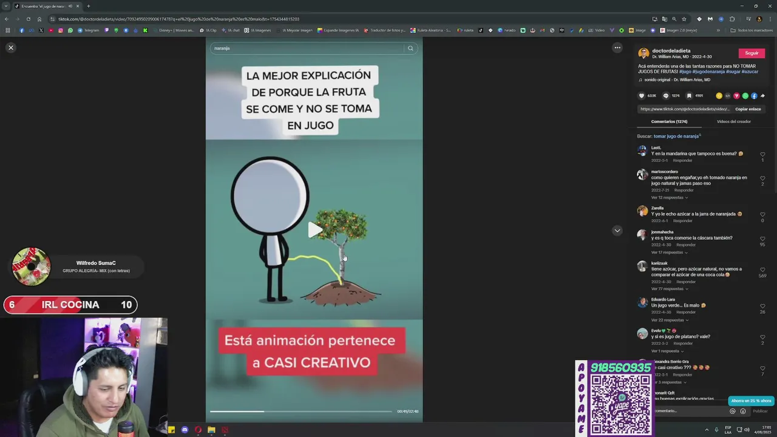The width and height of the screenshot is (777, 437).
Task: Expand Ver 17 respuestas under jonmahecha
Action: (669, 252)
